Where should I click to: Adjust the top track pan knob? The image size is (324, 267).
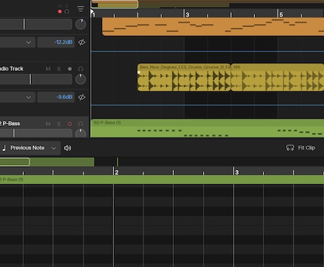[80, 24]
